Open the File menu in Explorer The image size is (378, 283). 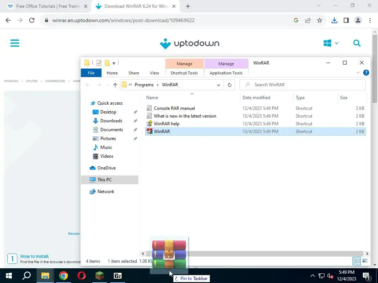(91, 73)
